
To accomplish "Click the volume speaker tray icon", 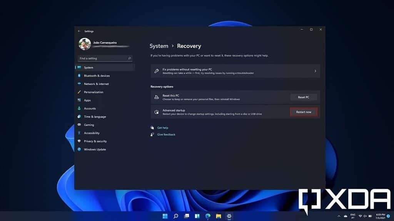I will click(365, 216).
